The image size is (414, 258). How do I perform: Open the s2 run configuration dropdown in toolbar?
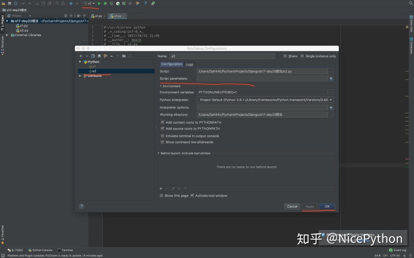coord(89,3)
